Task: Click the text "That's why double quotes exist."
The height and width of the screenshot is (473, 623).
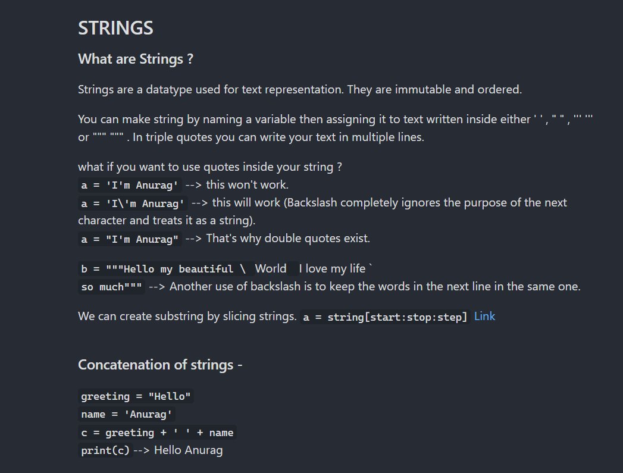Action: [288, 239]
